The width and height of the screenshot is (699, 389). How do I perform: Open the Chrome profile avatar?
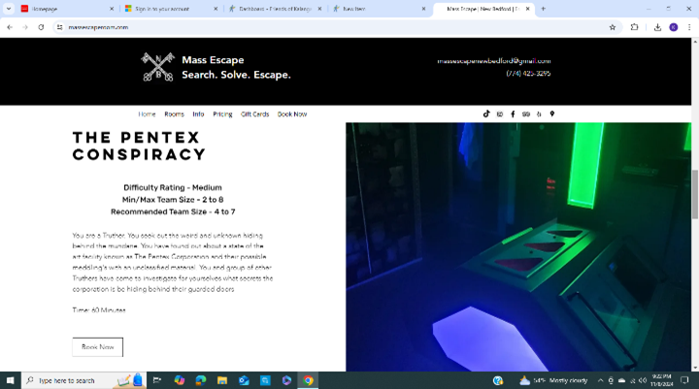(x=674, y=27)
